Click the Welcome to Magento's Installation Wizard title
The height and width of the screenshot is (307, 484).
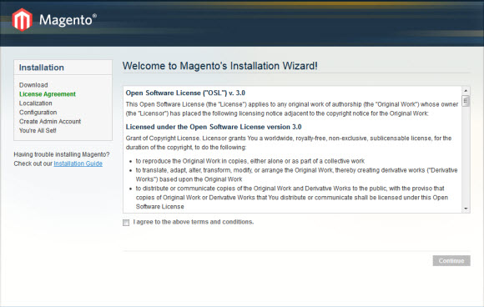coord(219,66)
